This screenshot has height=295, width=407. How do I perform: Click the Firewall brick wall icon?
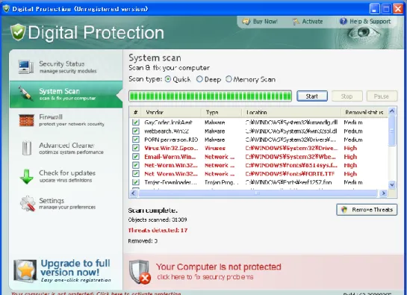[x=26, y=120]
